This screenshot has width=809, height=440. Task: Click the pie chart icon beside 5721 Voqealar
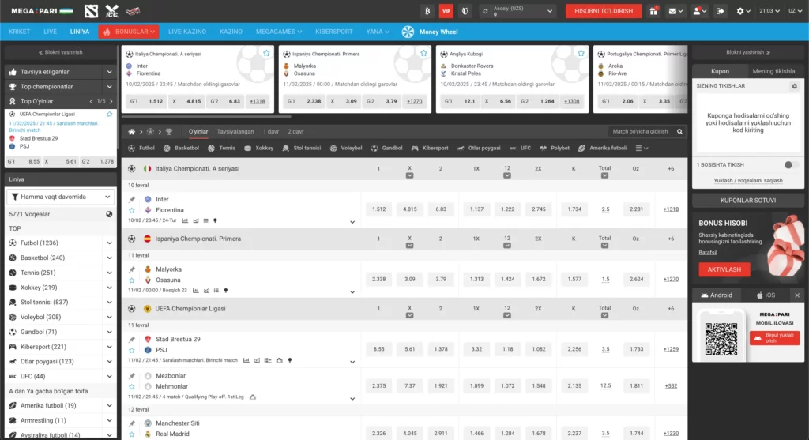109,214
